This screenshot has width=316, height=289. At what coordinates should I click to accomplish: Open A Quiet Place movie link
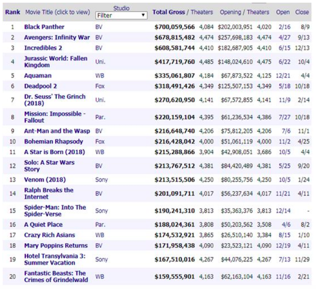click(43, 225)
